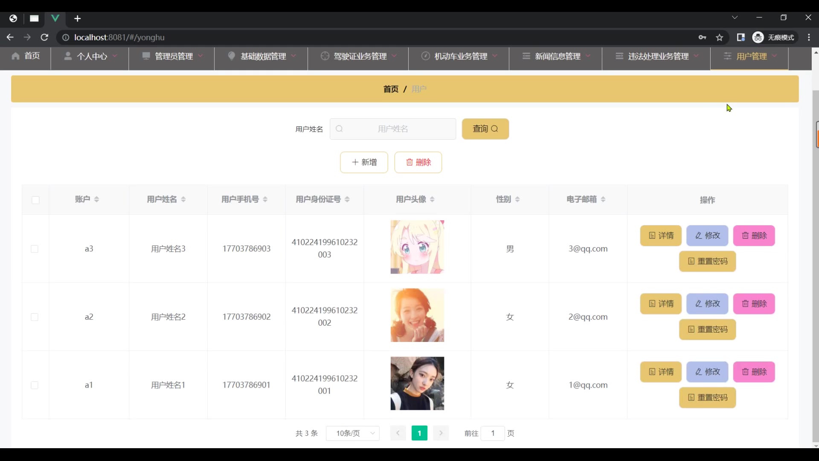This screenshot has height=461, width=819.
Task: Sort by 用户姓名 column arrows
Action: (183, 199)
